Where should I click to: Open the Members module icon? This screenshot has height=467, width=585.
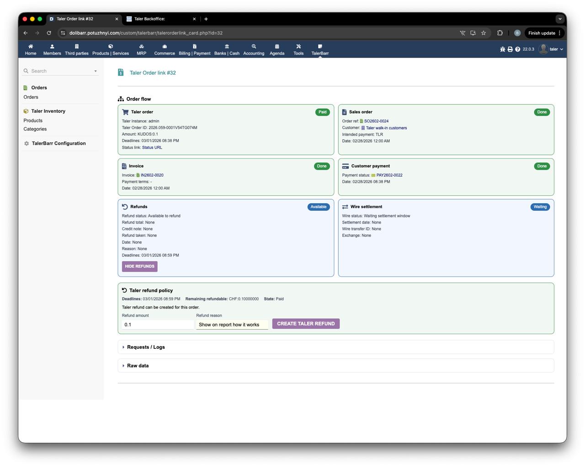[52, 47]
